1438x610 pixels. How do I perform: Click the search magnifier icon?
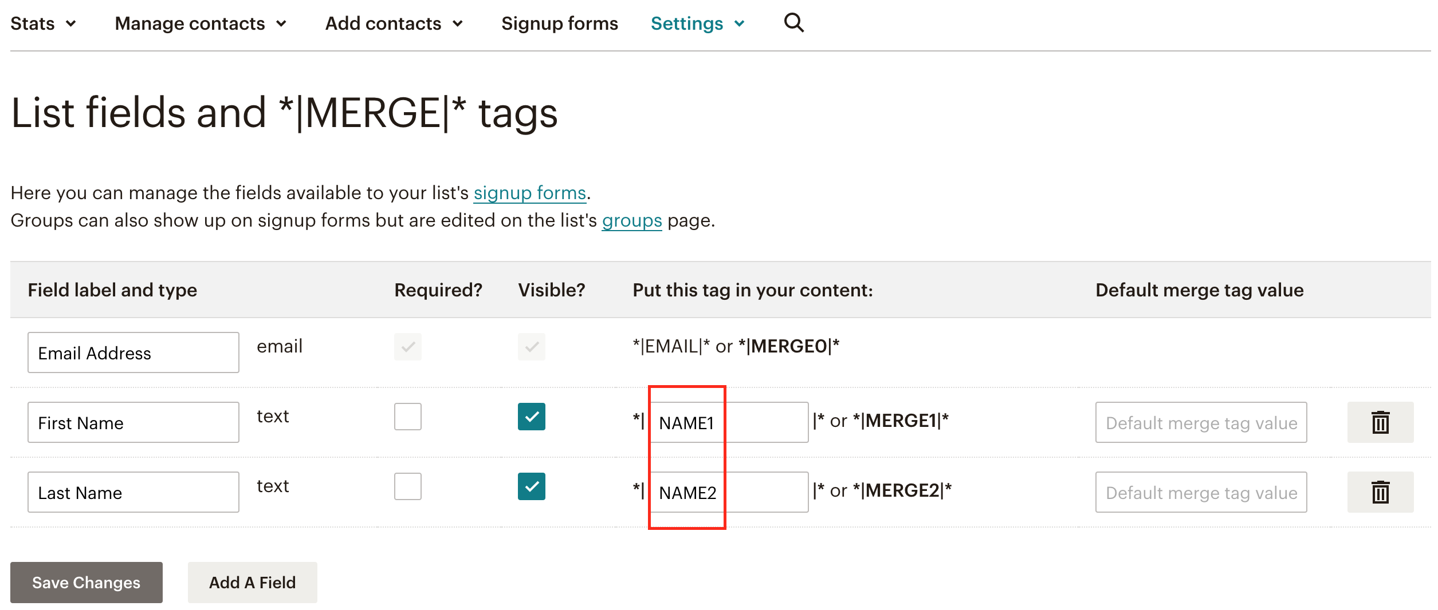pyautogui.click(x=793, y=23)
